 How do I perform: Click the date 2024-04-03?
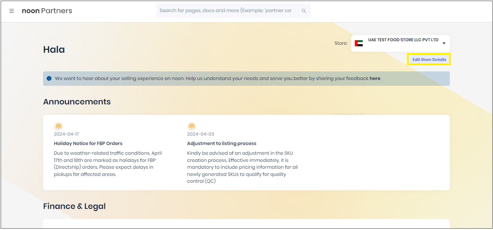(200, 134)
